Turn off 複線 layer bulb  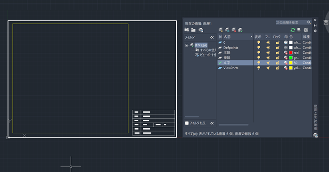click(x=259, y=57)
